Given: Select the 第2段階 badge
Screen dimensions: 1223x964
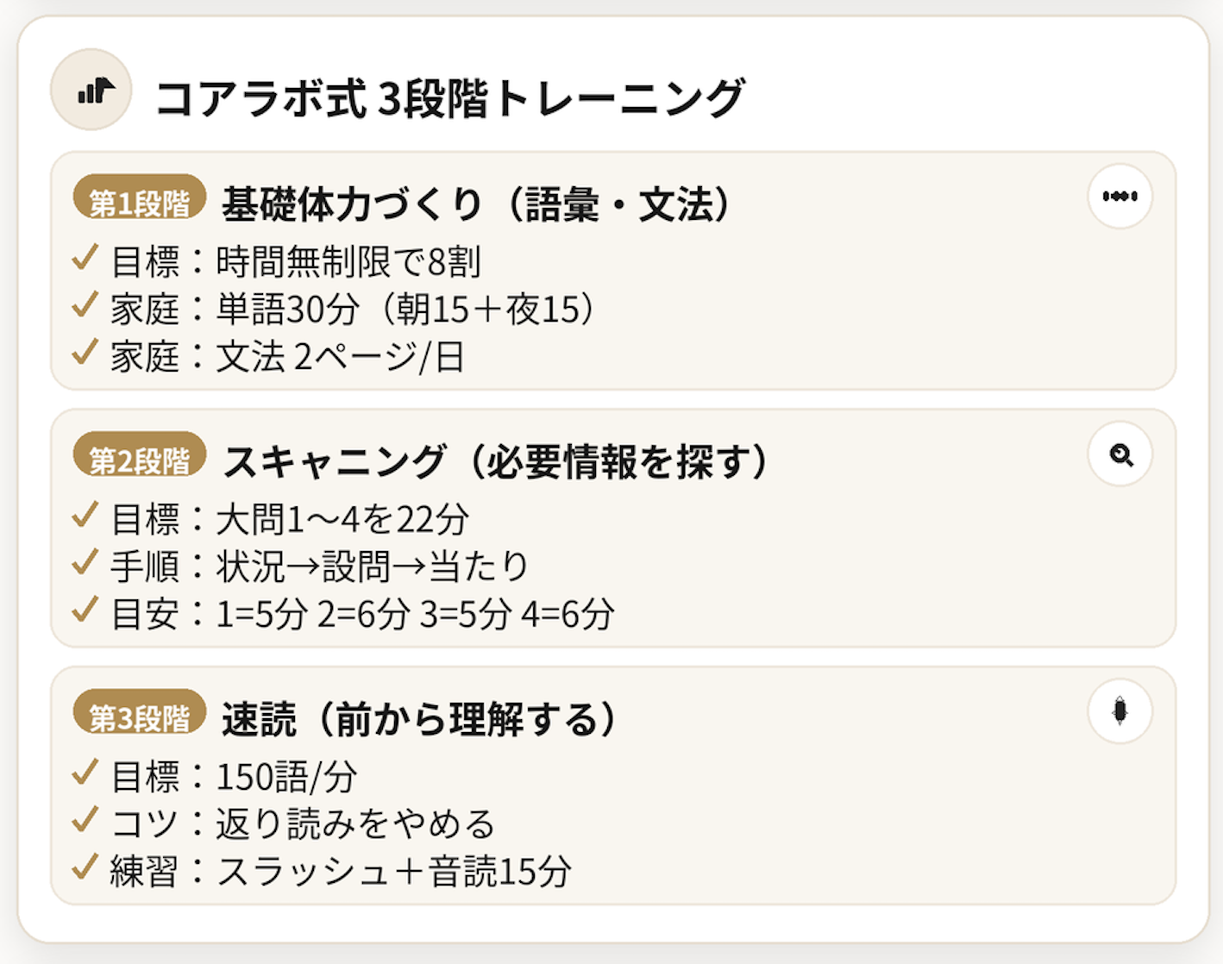Looking at the screenshot, I should click(x=140, y=458).
